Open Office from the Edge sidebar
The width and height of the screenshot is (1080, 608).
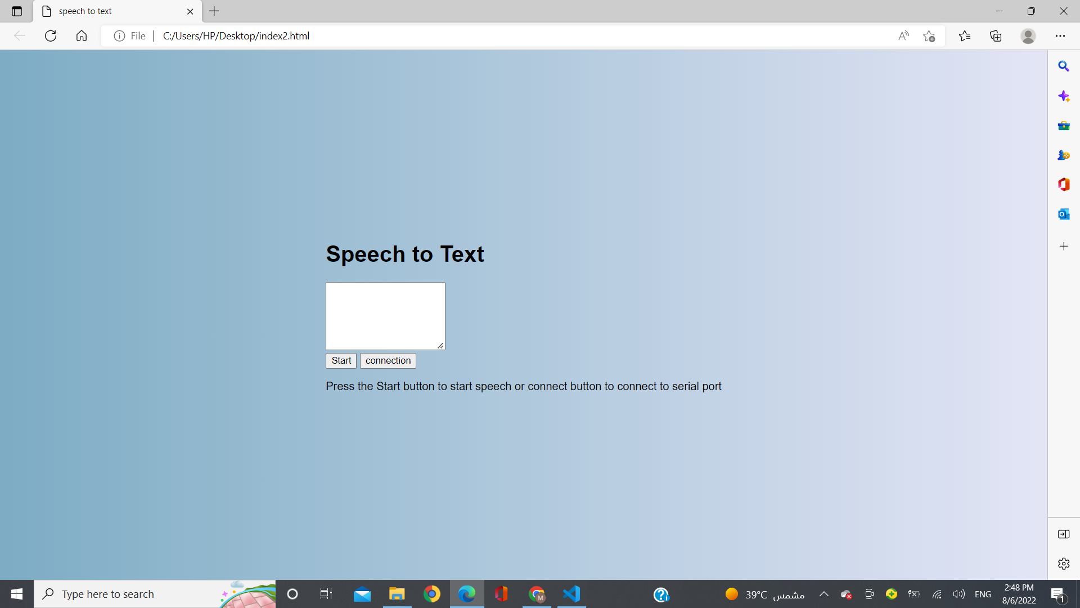pos(1063,185)
